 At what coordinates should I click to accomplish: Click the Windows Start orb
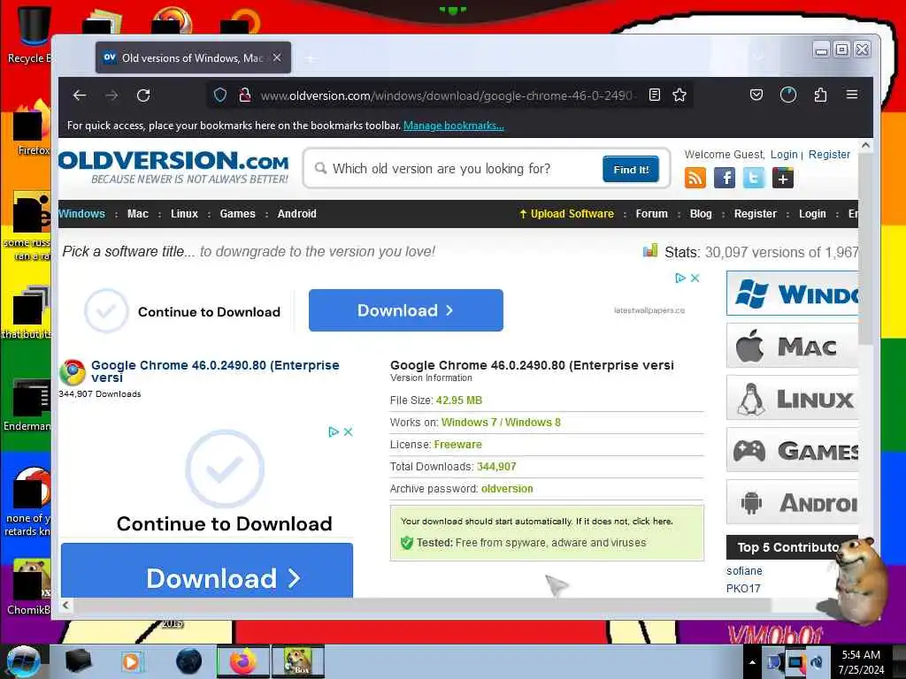tap(22, 661)
